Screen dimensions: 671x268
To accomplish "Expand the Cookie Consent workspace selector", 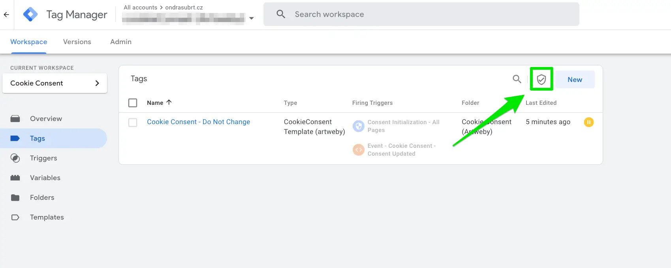I will click(55, 83).
